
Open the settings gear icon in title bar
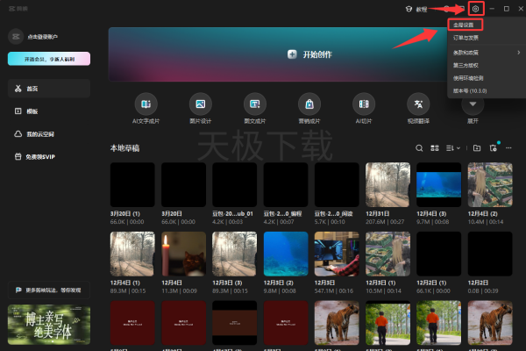475,9
